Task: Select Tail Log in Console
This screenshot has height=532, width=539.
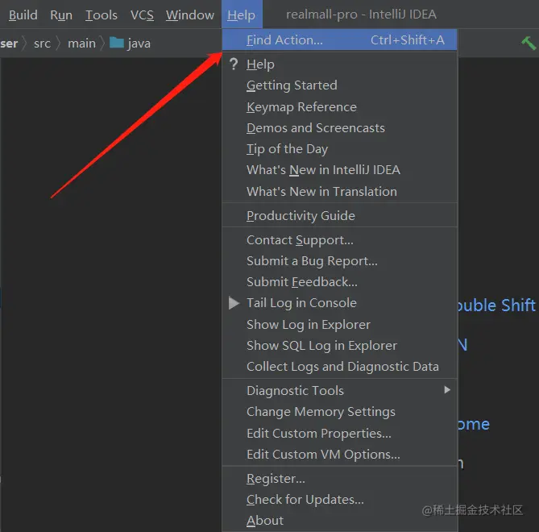Action: point(340,303)
